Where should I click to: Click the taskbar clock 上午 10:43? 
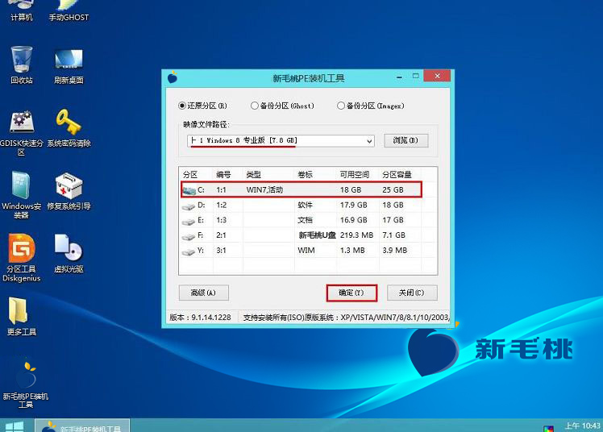(x=582, y=426)
